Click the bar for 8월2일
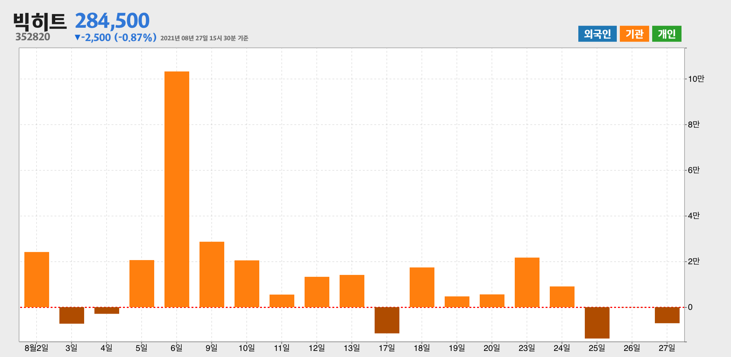 [37, 279]
